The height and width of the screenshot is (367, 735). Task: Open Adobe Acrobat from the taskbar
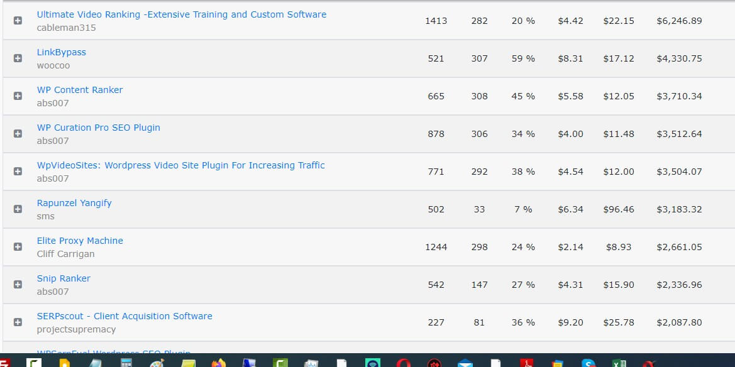526,363
